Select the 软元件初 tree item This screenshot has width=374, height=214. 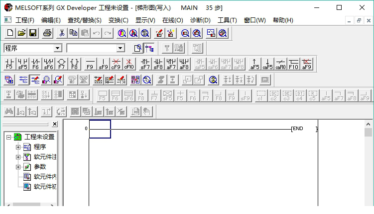(45, 187)
